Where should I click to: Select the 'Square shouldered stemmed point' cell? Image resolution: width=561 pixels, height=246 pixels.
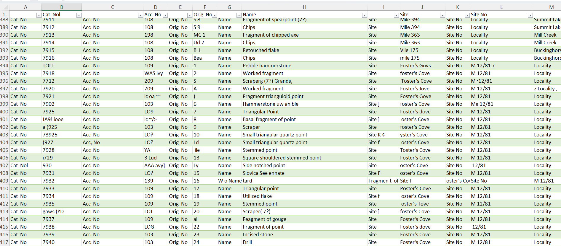tap(282, 158)
